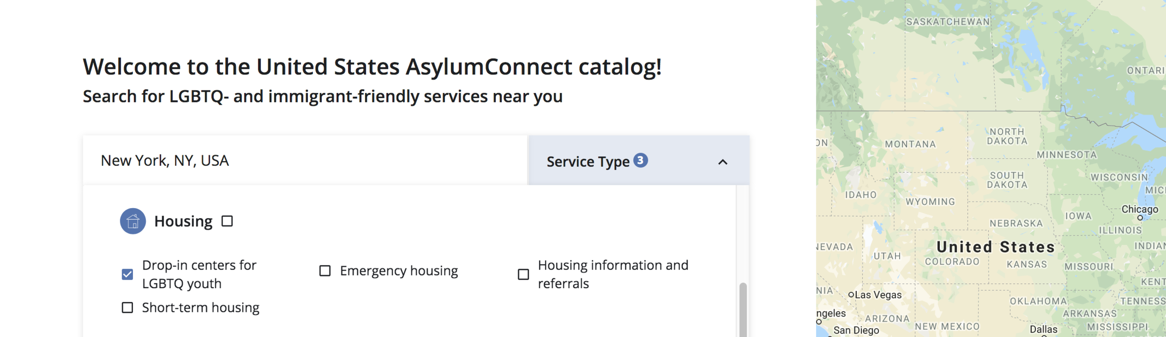1166x337 pixels.
Task: Click the Service Type count badge
Action: coord(640,160)
